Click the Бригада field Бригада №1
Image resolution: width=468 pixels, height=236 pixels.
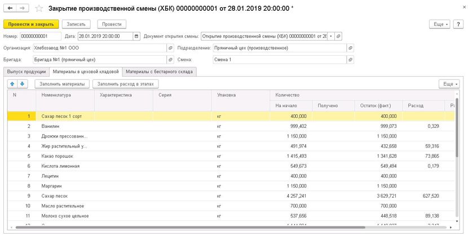100,60
